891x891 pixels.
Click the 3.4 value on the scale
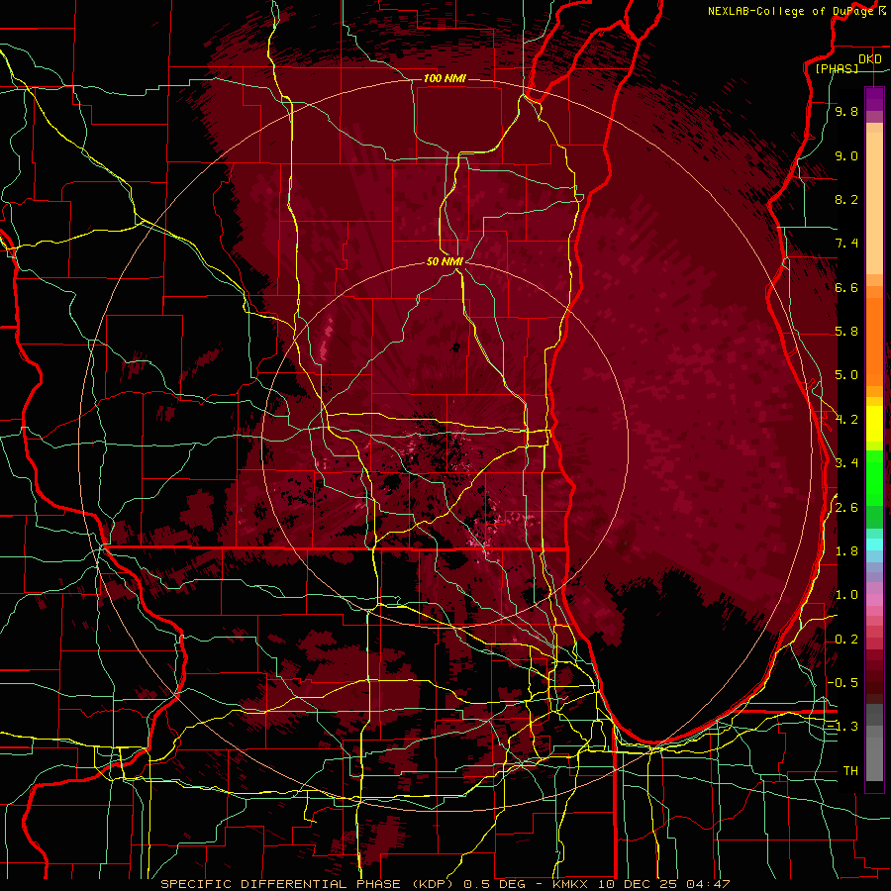click(x=846, y=463)
